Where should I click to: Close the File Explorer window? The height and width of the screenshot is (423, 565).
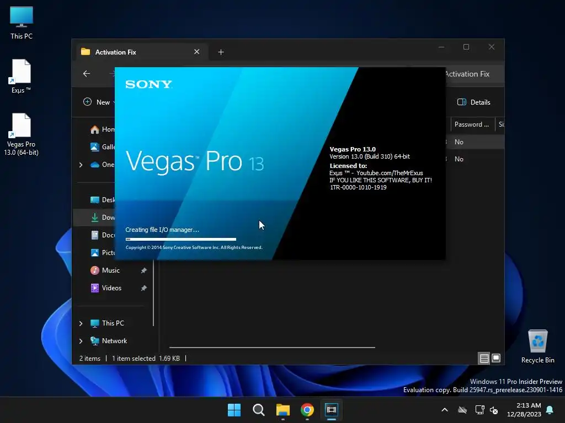pyautogui.click(x=492, y=47)
